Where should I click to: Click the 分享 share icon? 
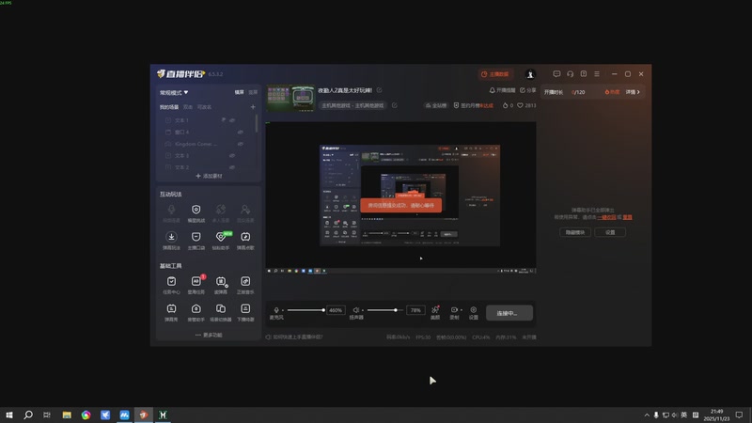[x=523, y=90]
